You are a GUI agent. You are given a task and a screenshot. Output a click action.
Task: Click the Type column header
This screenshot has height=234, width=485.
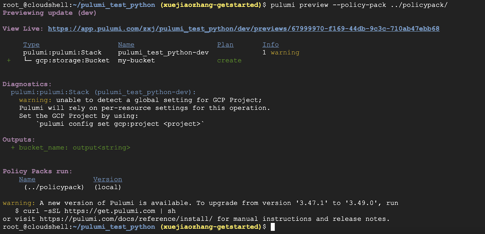[x=31, y=45]
